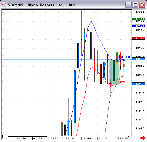The width and height of the screenshot is (147, 142).
Task: Click the 11925 price axis label
Action: [140, 111]
